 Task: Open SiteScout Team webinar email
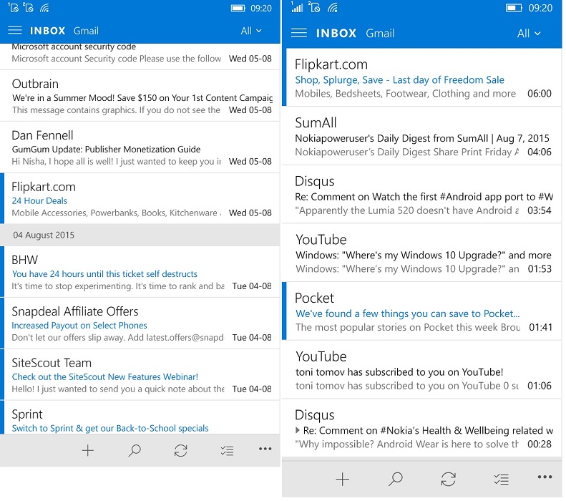coord(140,374)
